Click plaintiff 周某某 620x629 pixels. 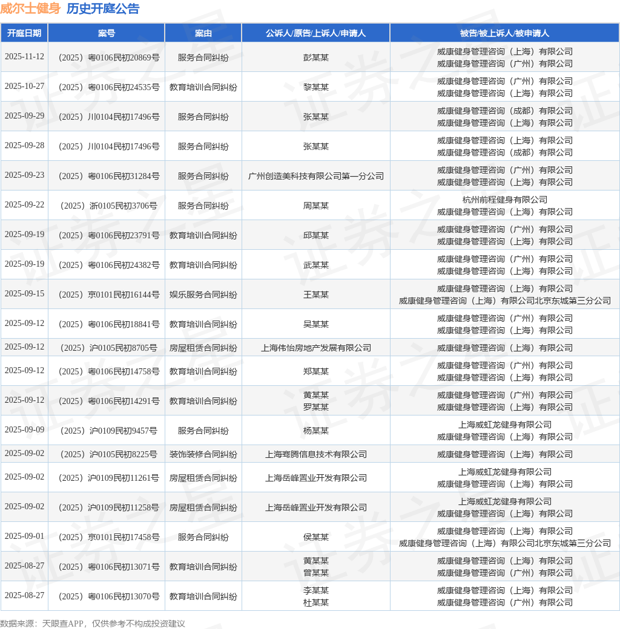click(316, 206)
